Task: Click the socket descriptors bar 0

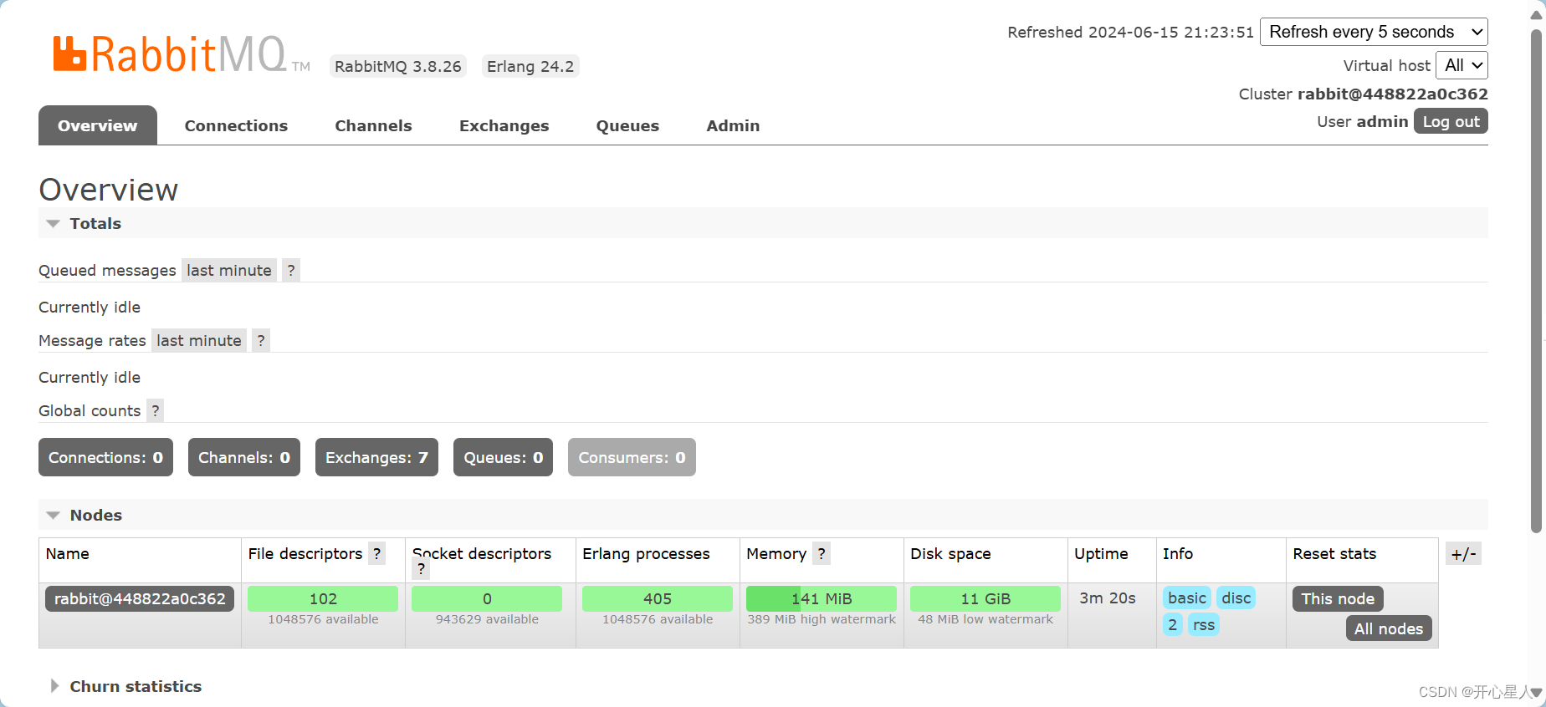Action: (487, 598)
